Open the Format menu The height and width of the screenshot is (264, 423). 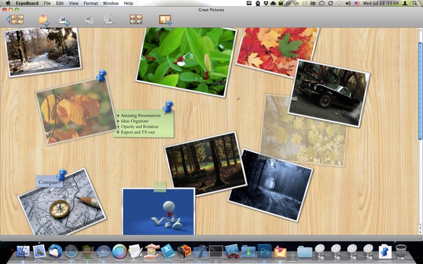pos(90,3)
